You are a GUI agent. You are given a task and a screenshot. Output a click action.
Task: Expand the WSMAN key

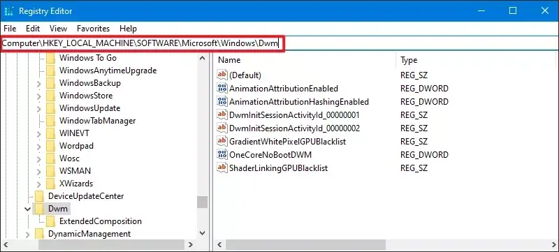coord(39,171)
